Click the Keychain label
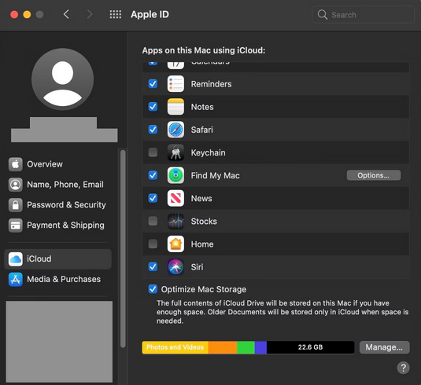Screen dimensions: 421x385 [x=208, y=152]
